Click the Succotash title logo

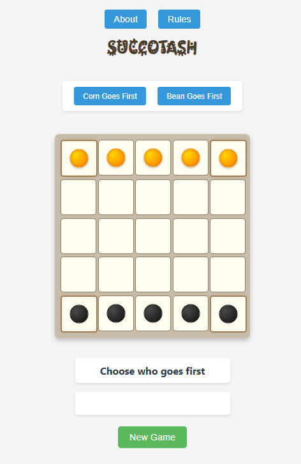pos(152,48)
